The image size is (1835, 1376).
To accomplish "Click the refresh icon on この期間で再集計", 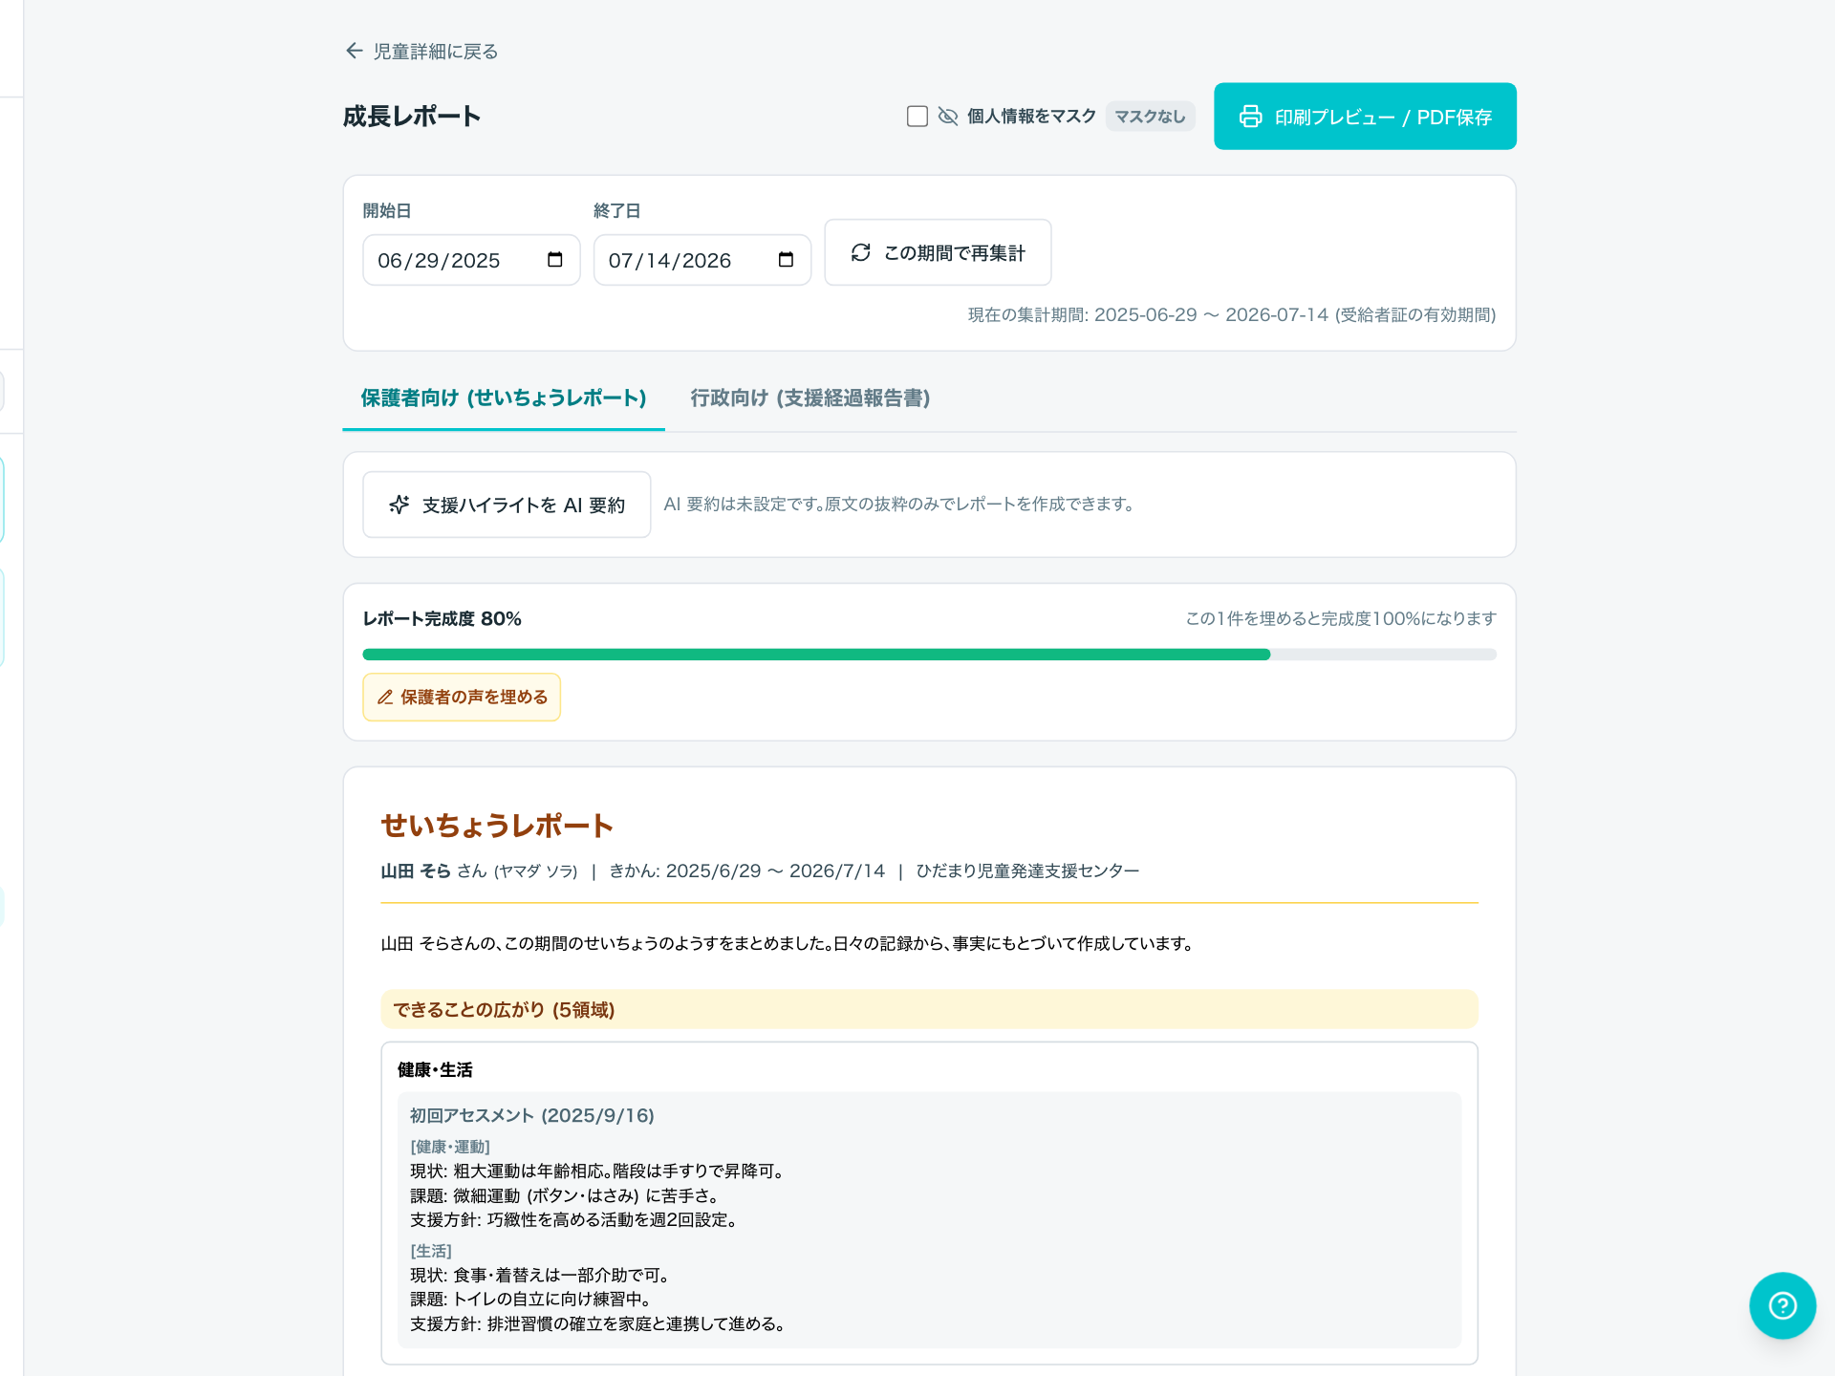I will point(861,252).
